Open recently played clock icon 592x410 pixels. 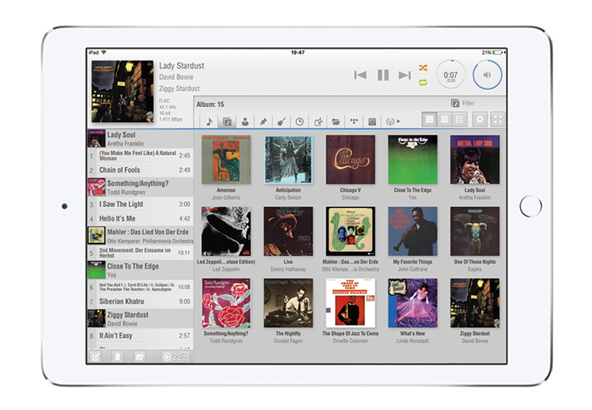click(300, 121)
